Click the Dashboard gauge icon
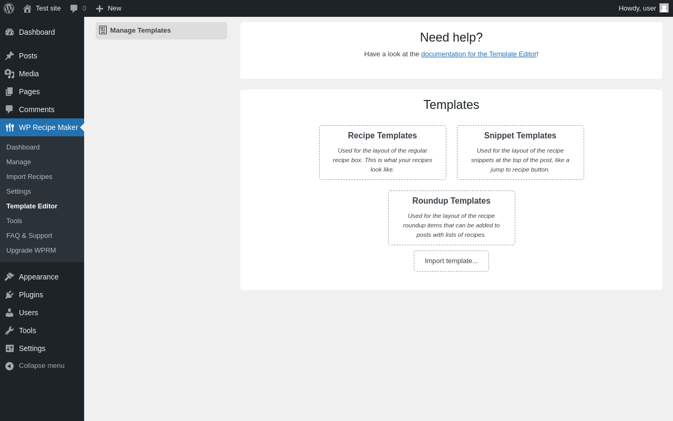Image resolution: width=673 pixels, height=421 pixels. (9, 32)
